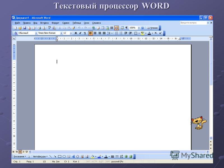Insert a table from the standard toolbar
Viewport: 224px width, 168px height.
[x=103, y=28]
